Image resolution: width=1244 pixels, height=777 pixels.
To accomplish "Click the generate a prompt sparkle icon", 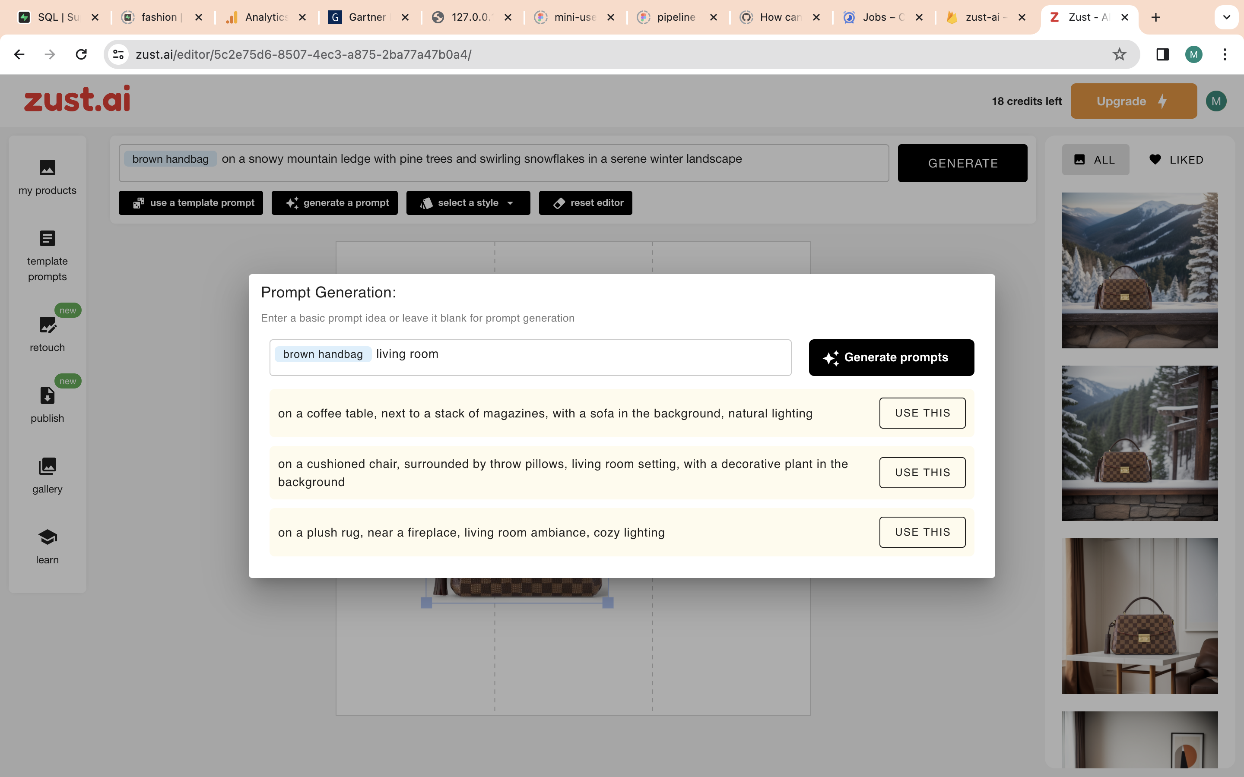I will pos(292,202).
